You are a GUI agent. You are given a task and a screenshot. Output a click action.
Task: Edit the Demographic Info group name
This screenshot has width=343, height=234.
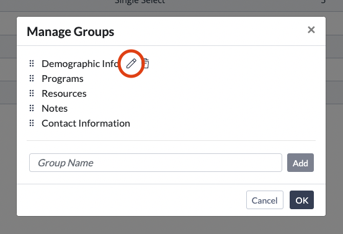[131, 63]
